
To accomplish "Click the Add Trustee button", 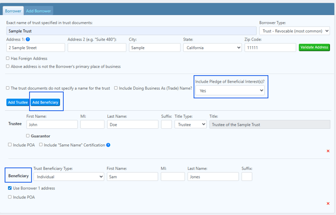I will [18, 102].
